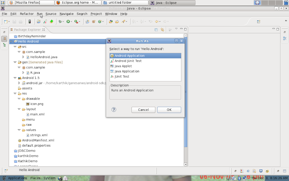Click the Run External Tools icon

click(76, 22)
